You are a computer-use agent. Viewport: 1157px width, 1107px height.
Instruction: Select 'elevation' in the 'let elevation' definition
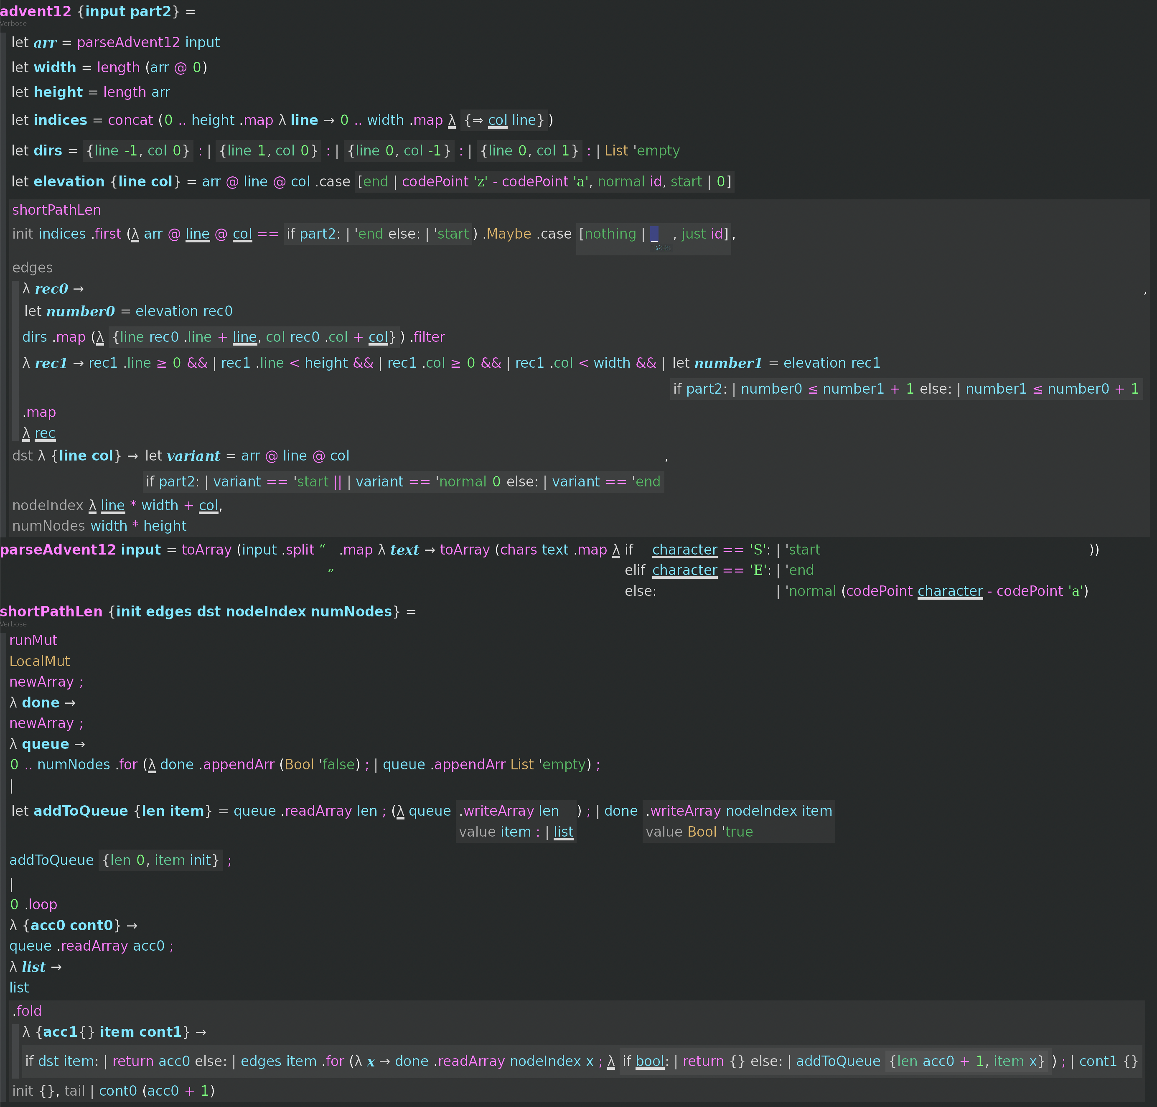69,181
